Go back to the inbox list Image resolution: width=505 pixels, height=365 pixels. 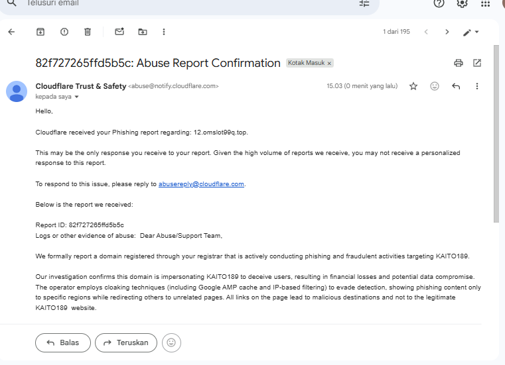11,32
